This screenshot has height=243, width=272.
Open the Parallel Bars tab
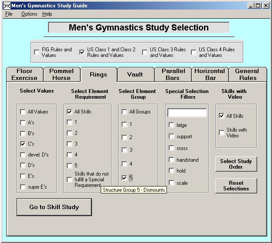pyautogui.click(x=173, y=74)
